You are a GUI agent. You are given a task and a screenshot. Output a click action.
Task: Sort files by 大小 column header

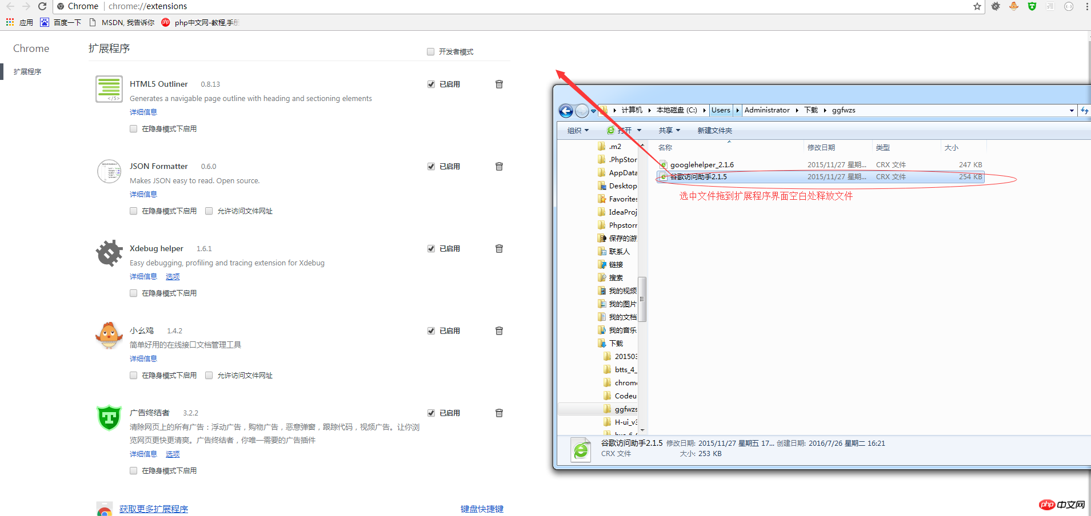point(952,148)
